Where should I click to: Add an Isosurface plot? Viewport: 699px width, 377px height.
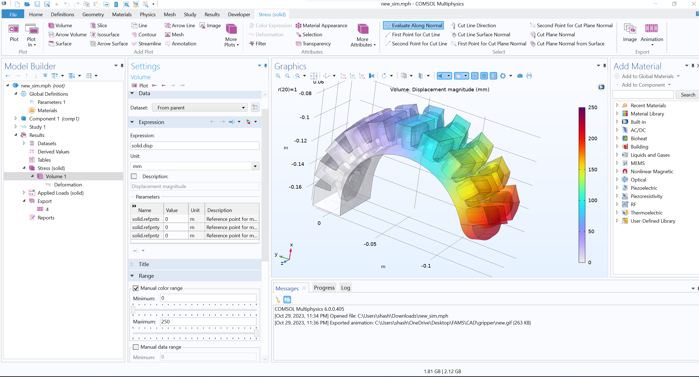pos(105,35)
